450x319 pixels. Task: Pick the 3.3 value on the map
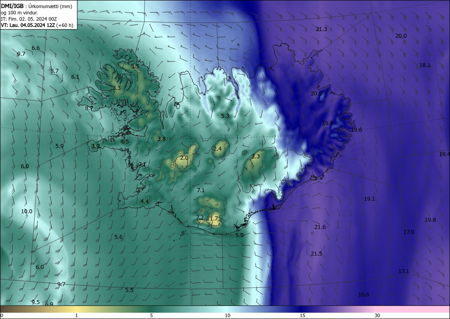(x=117, y=88)
